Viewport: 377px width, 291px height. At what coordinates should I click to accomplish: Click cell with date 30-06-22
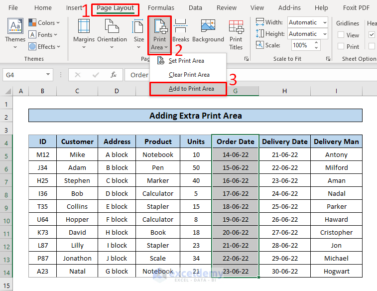[x=285, y=271]
